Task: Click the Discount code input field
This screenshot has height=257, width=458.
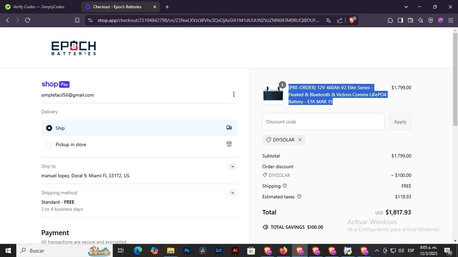Action: point(323,122)
